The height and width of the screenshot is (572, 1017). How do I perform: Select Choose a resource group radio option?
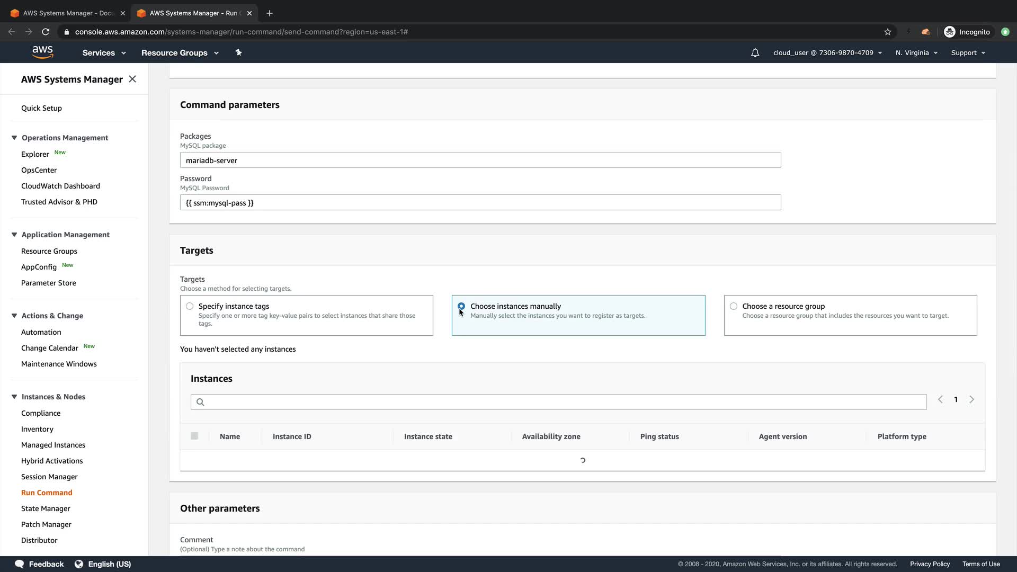coord(734,306)
